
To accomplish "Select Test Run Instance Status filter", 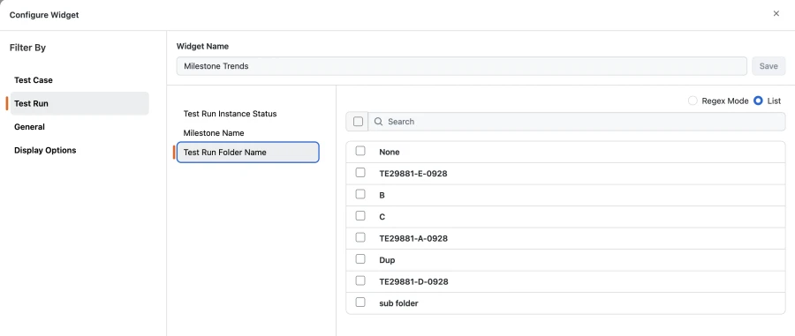I will 231,114.
